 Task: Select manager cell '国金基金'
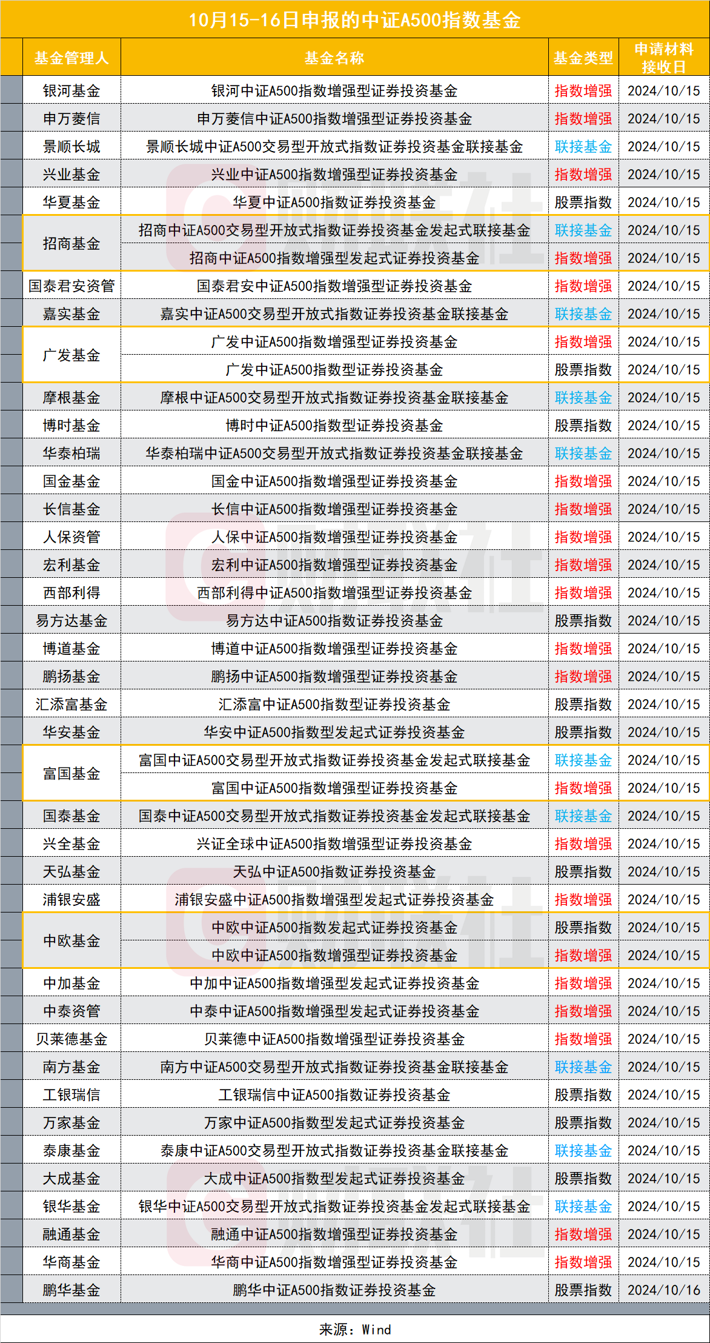tap(71, 481)
